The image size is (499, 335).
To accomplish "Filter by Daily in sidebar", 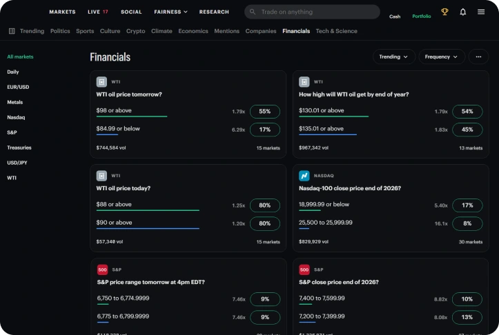I will 13,72.
